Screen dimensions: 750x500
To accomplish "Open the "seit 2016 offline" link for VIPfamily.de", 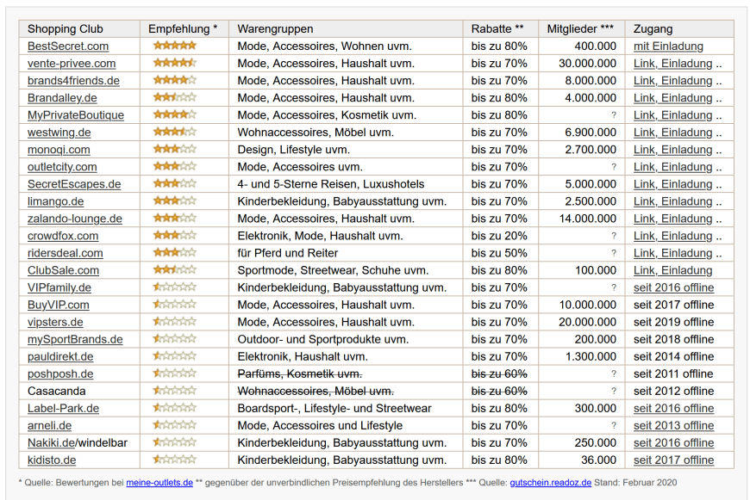I will click(673, 287).
